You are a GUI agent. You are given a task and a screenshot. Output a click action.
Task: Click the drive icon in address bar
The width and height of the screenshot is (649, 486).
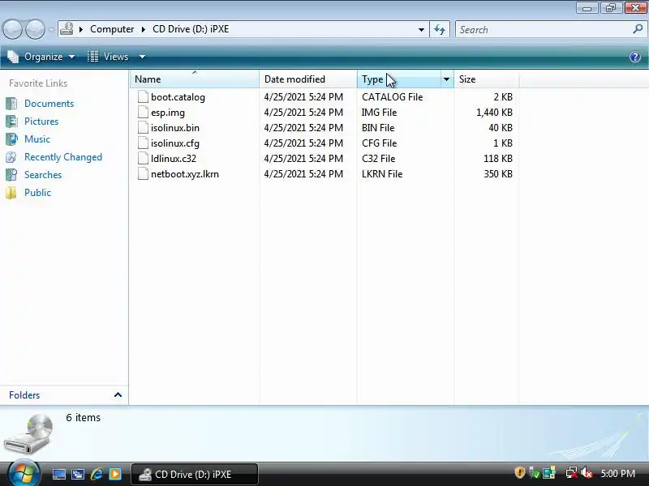67,29
